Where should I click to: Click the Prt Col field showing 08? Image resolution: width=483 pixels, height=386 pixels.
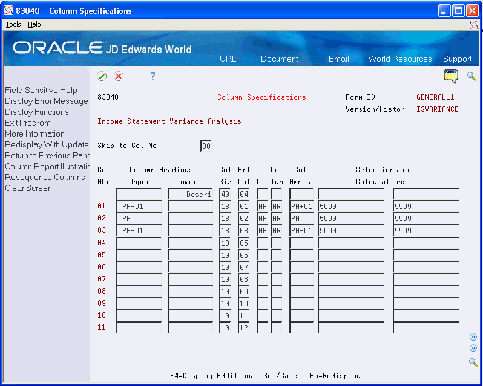[244, 279]
